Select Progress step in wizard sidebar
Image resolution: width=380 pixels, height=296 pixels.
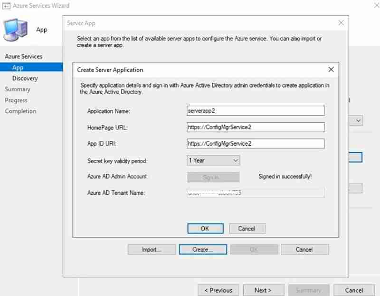tap(16, 100)
